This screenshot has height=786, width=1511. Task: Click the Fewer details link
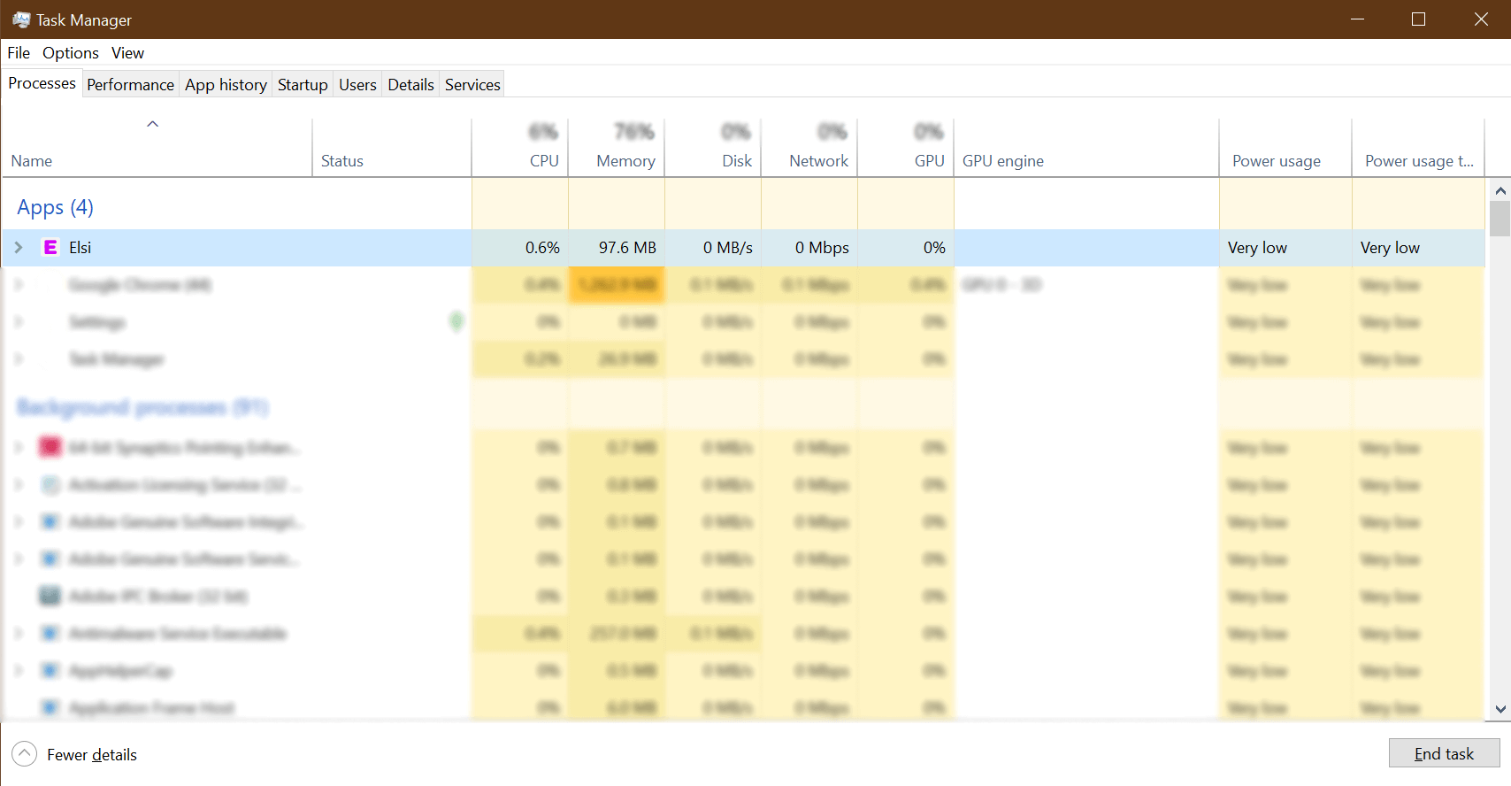tap(92, 755)
